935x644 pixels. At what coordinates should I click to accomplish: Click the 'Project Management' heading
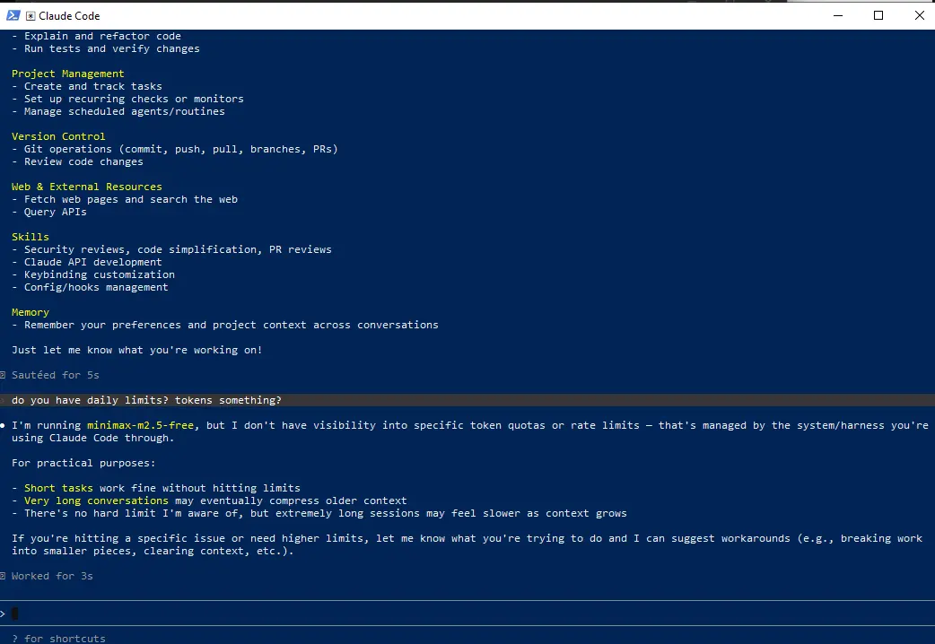tap(67, 74)
